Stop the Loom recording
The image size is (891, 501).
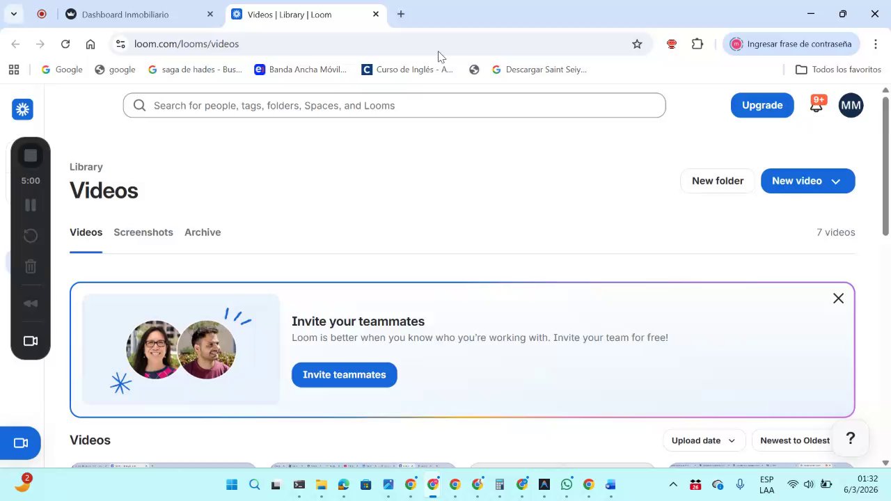tap(31, 156)
